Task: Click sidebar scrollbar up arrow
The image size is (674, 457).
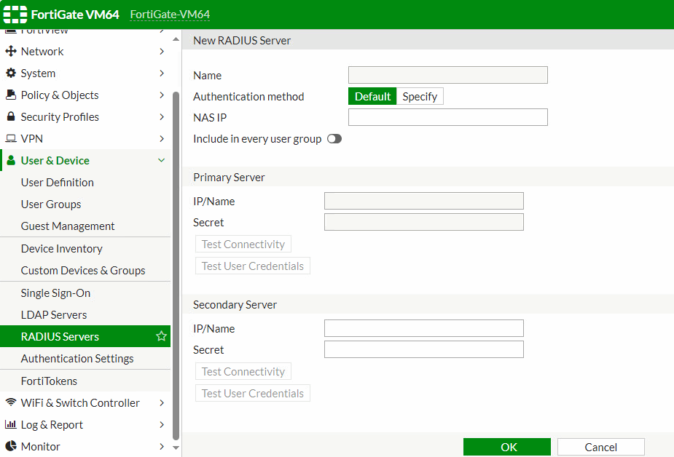Action: 176,39
